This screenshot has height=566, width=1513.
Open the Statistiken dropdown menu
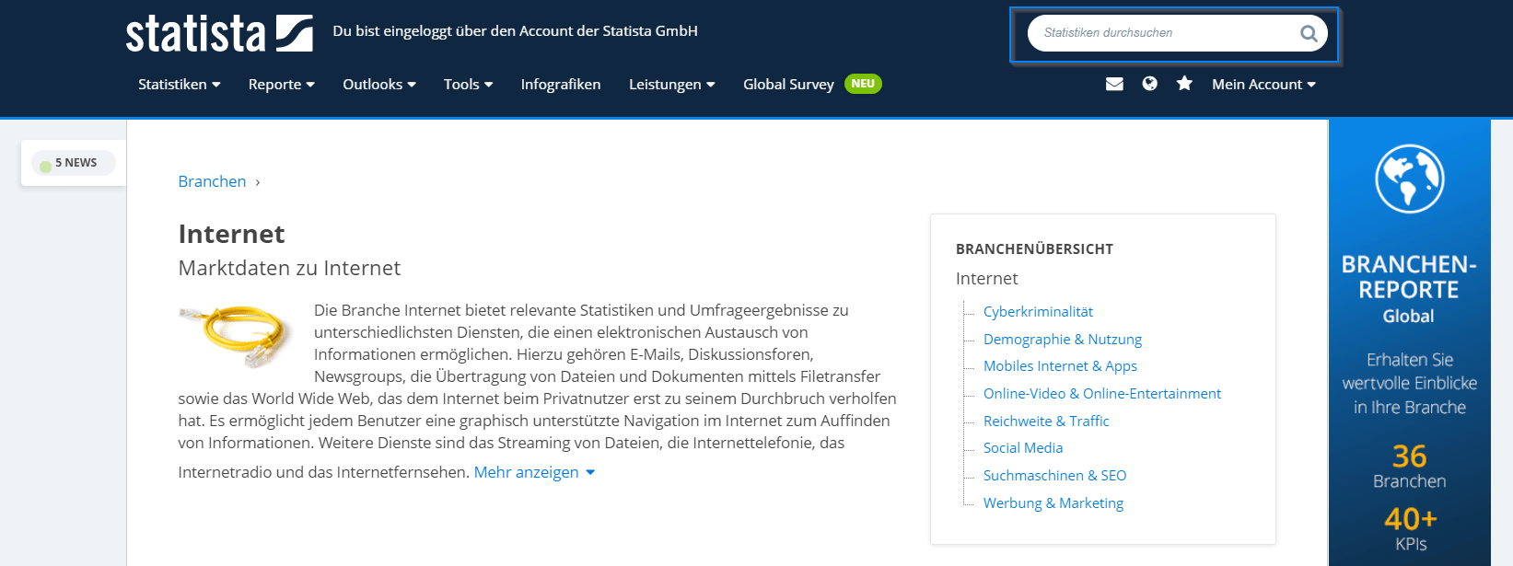179,84
